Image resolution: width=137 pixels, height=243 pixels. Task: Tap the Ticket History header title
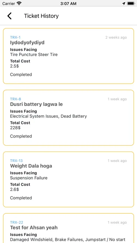pyautogui.click(x=41, y=16)
